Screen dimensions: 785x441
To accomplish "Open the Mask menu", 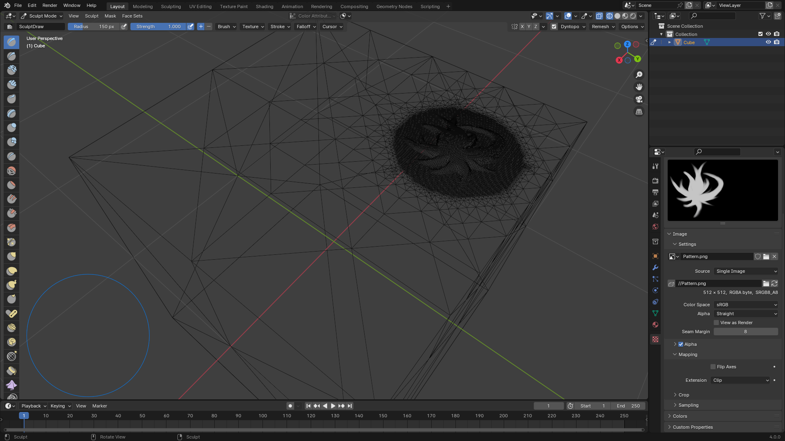I will pyautogui.click(x=110, y=16).
